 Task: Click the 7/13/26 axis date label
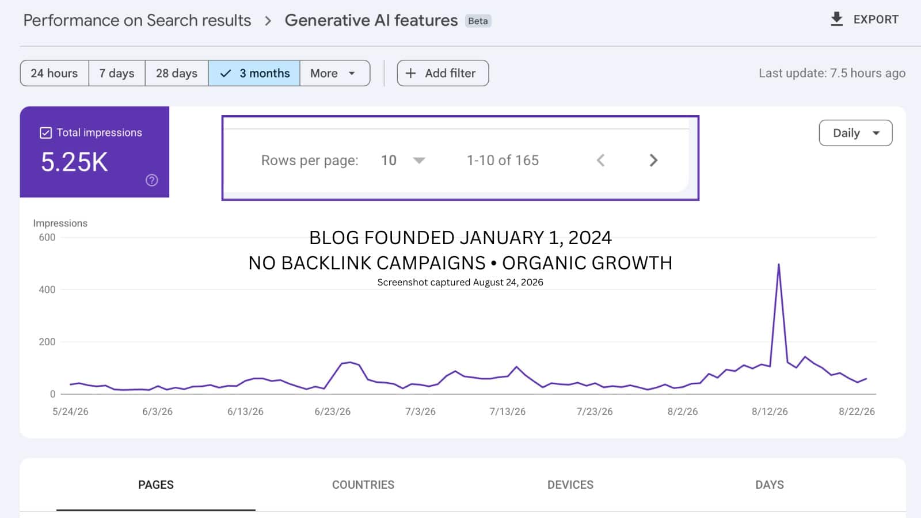(x=507, y=412)
